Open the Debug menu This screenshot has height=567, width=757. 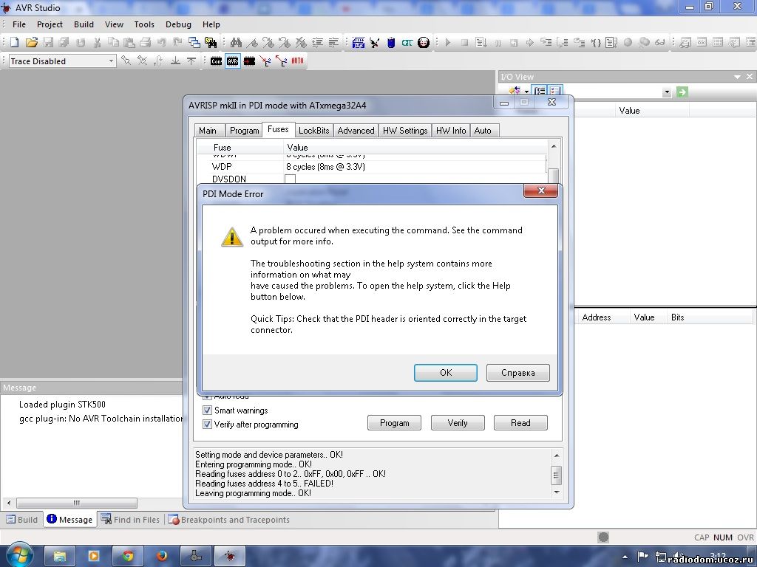pyautogui.click(x=178, y=24)
